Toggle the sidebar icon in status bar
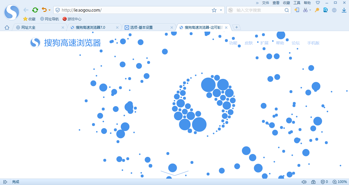Image resolution: width=349 pixels, height=185 pixels. click(5, 182)
